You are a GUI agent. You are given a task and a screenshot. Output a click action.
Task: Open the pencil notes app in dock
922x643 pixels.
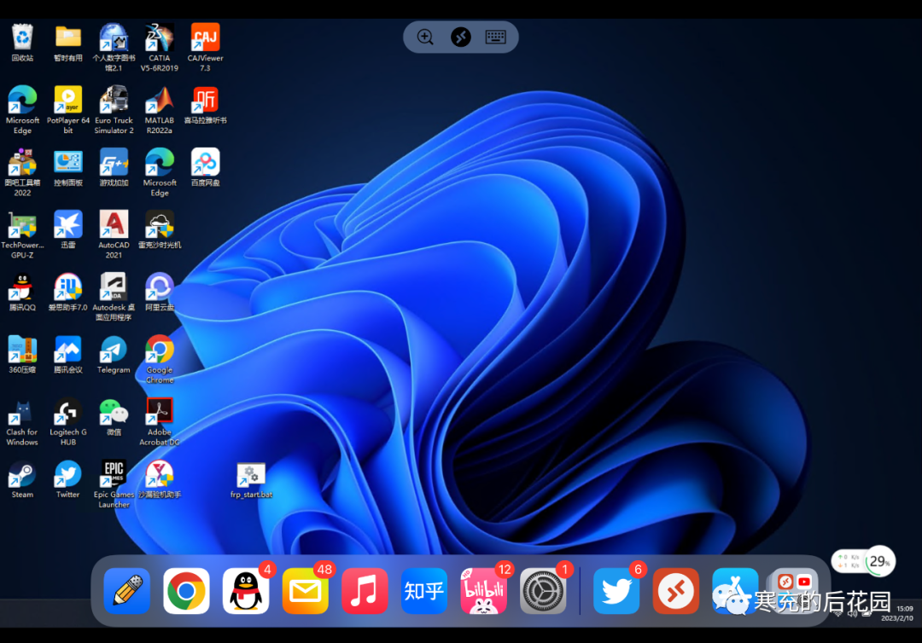pos(127,591)
